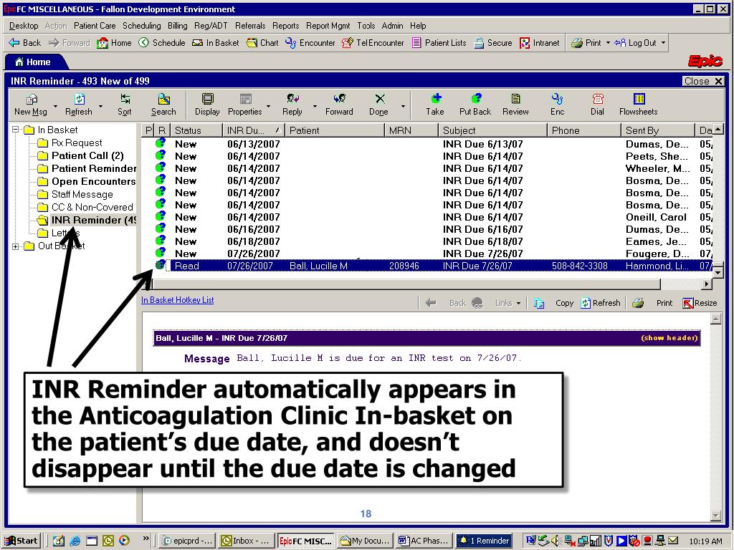Select CC & Non-Covered folder
This screenshot has height=550, width=734.
click(92, 207)
